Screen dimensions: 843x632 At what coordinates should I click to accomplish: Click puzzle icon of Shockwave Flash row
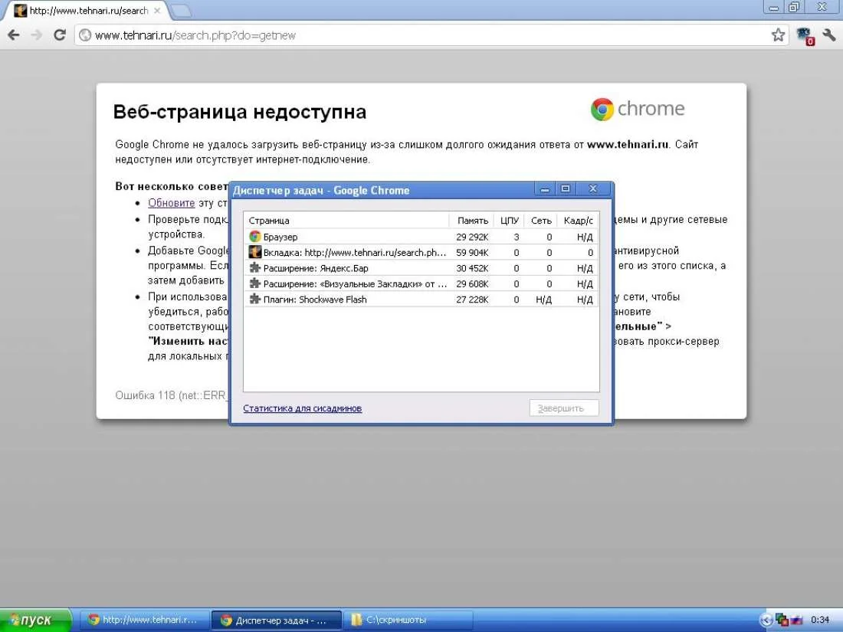coord(255,300)
